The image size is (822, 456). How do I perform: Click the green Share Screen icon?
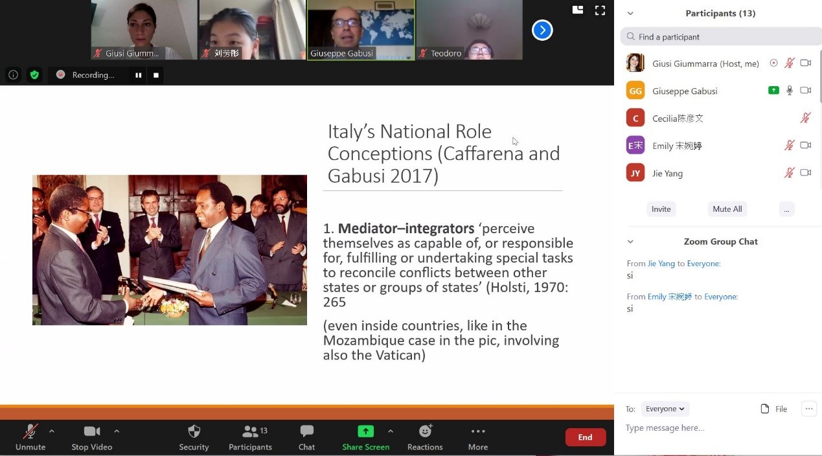(365, 431)
